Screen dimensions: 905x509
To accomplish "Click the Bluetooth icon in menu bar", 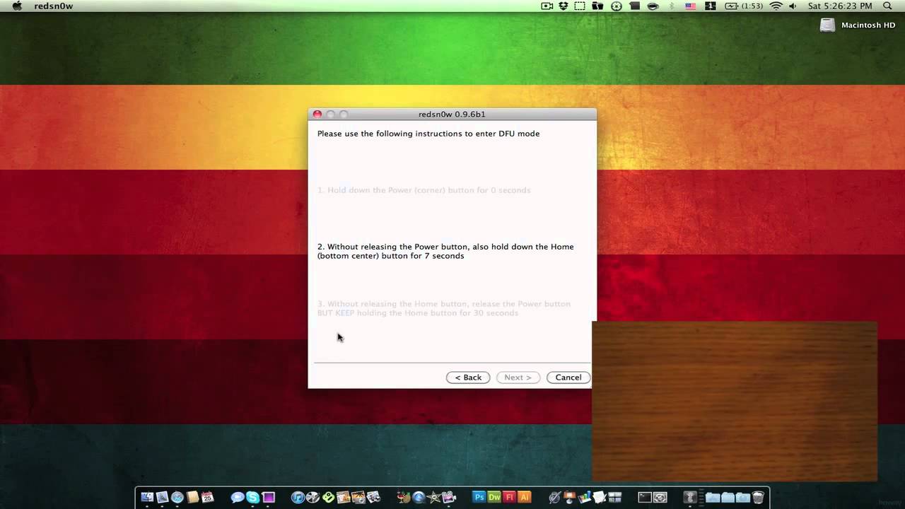I will pos(672,6).
